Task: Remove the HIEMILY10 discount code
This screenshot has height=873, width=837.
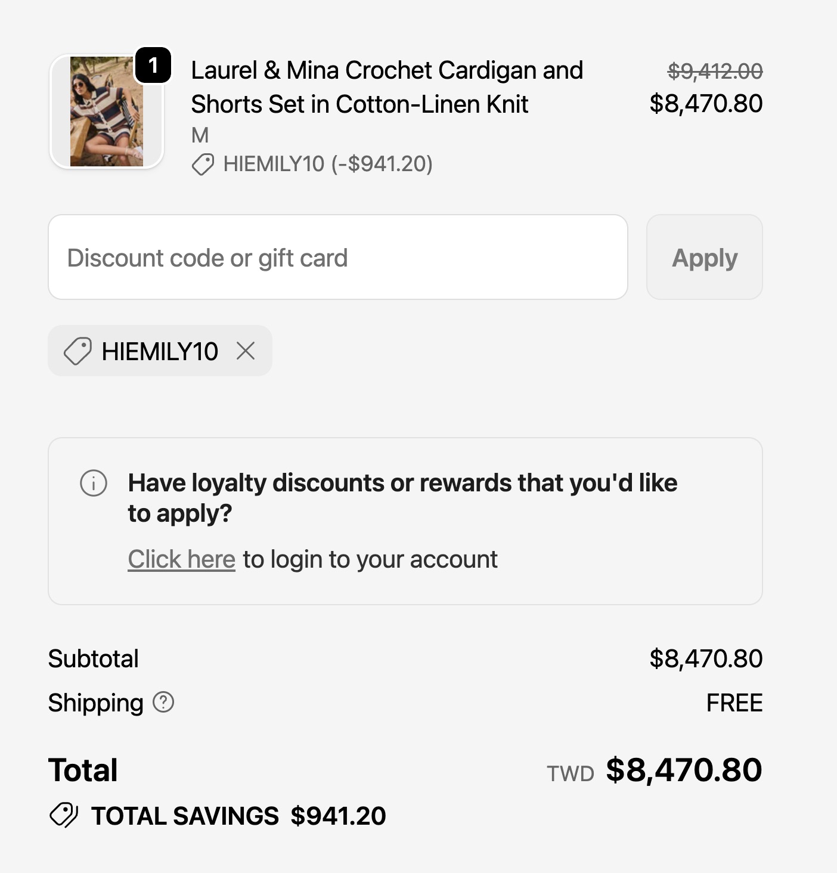Action: point(246,351)
